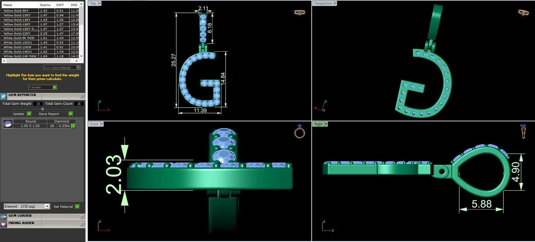Click the Metal column header
The width and height of the screenshot is (535, 242).
(x=20, y=5)
